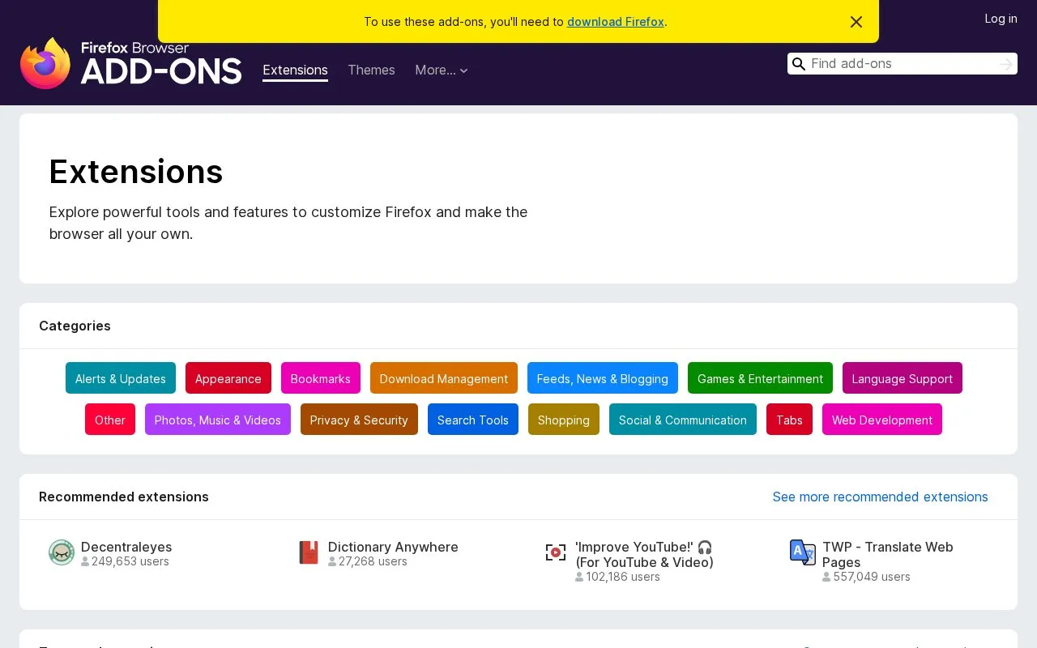Open the Appearance category
The width and height of the screenshot is (1037, 648).
click(x=228, y=378)
